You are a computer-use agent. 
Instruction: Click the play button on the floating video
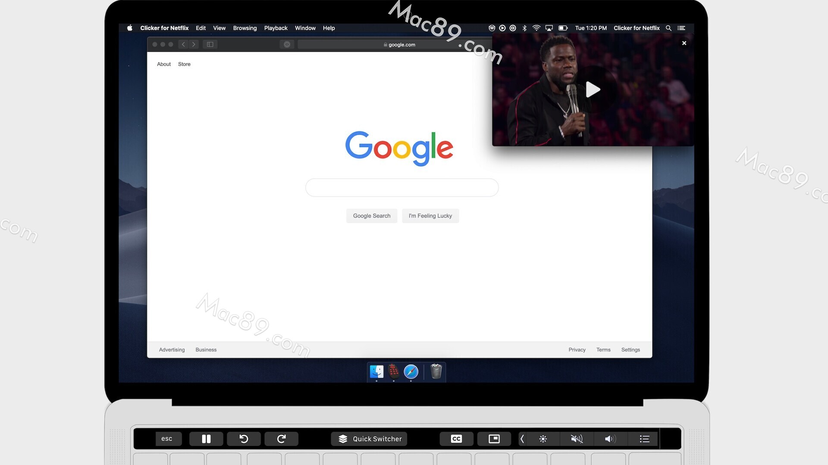pos(593,90)
